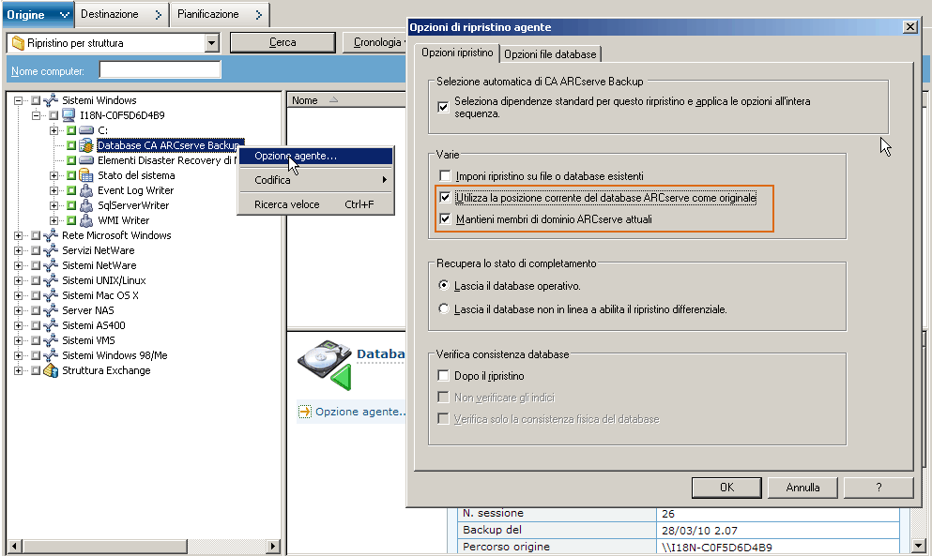
Task: Expand the C: drive node
Action: pos(54,130)
